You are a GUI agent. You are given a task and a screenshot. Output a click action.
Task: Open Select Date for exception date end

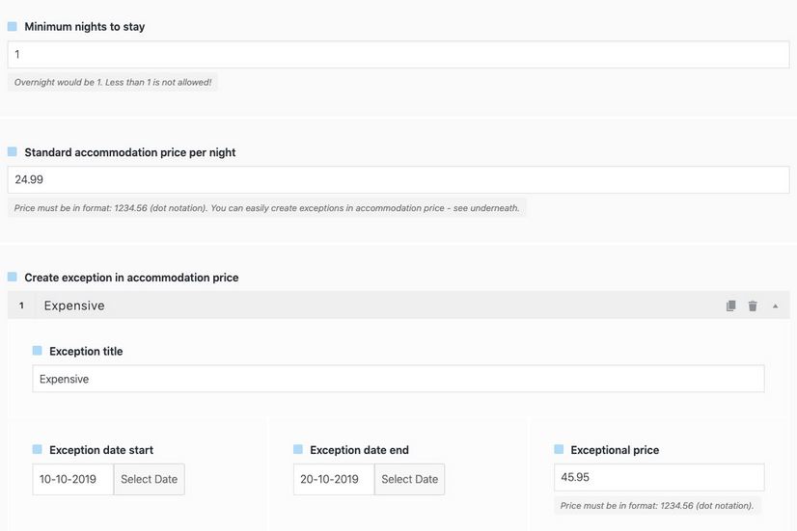(x=410, y=479)
